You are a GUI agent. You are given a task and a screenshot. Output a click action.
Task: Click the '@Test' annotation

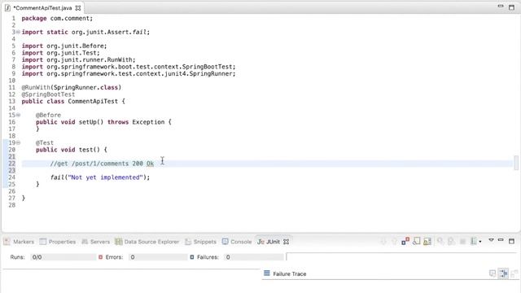coord(45,142)
